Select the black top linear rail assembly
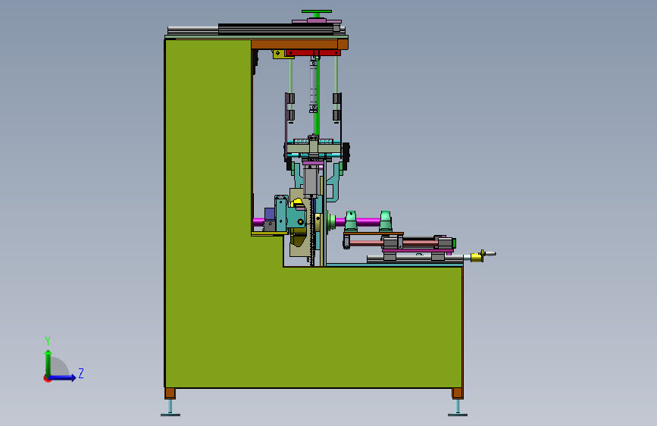This screenshot has height=426, width=657. (279, 29)
